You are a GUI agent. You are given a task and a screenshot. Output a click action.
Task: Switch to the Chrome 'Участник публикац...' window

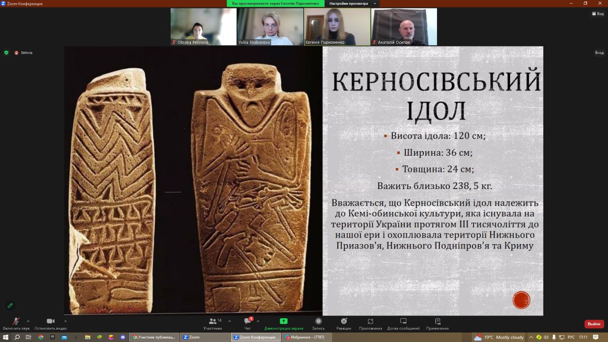[x=154, y=337]
